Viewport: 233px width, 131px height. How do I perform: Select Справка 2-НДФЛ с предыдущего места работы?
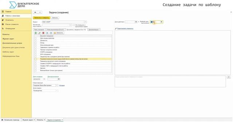73,64
